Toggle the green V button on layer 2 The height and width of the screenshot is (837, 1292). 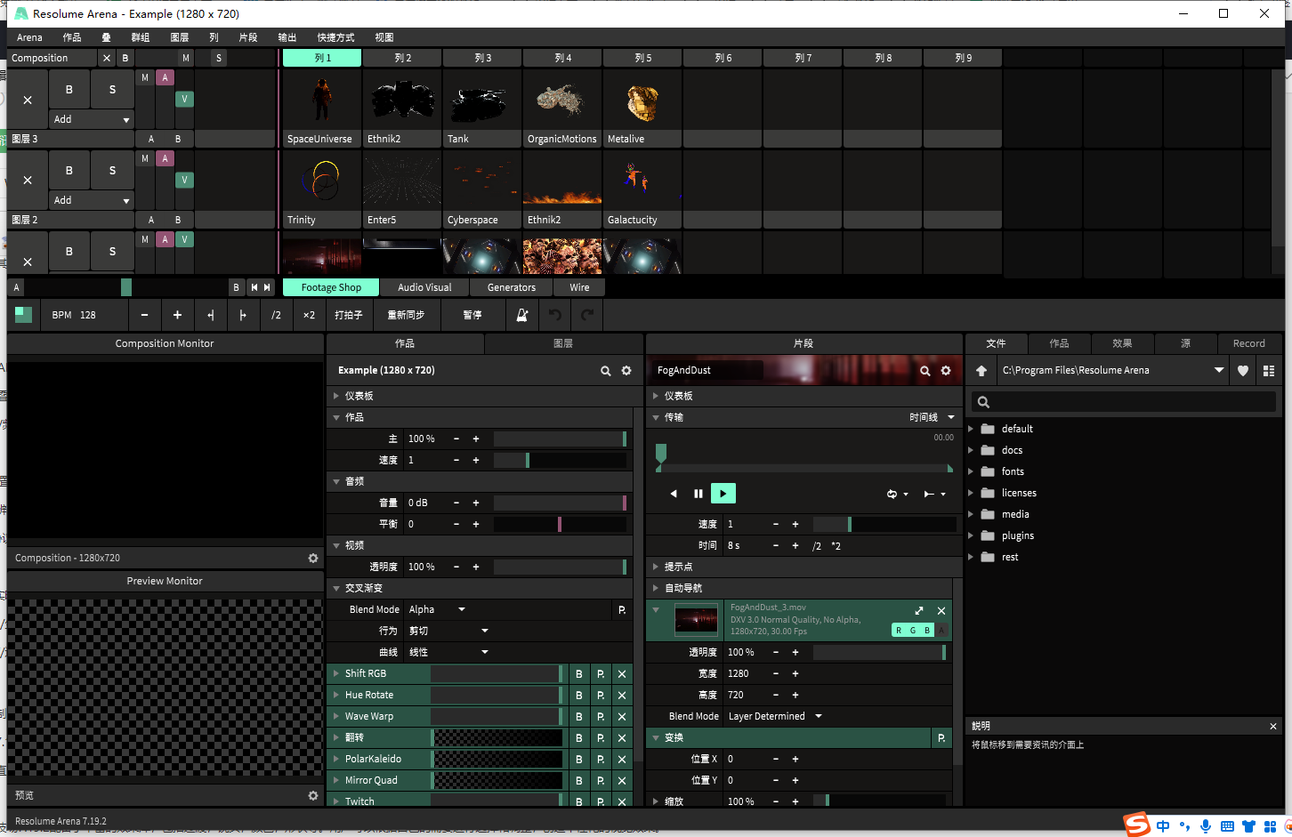point(184,180)
